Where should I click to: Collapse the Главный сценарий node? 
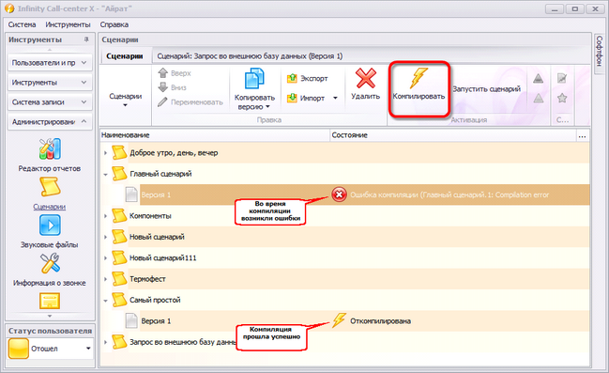point(105,174)
